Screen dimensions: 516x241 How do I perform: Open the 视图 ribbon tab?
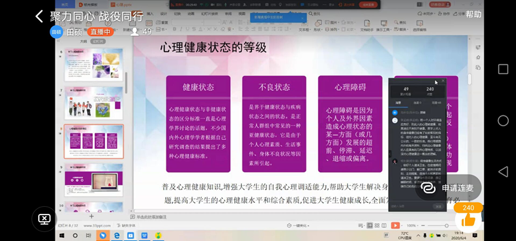[242, 14]
